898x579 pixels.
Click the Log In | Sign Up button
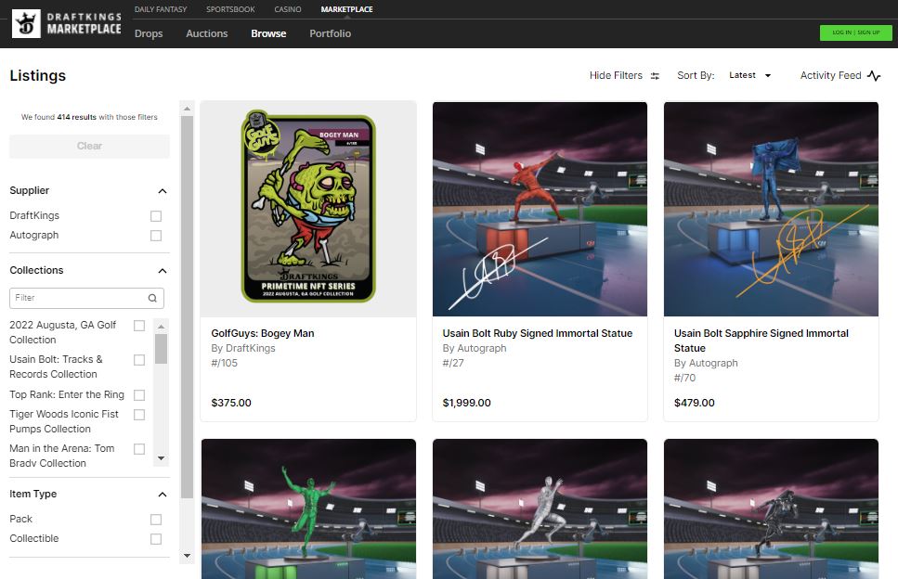pos(855,32)
